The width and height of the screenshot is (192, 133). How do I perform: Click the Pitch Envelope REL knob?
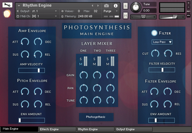click(x=38, y=104)
